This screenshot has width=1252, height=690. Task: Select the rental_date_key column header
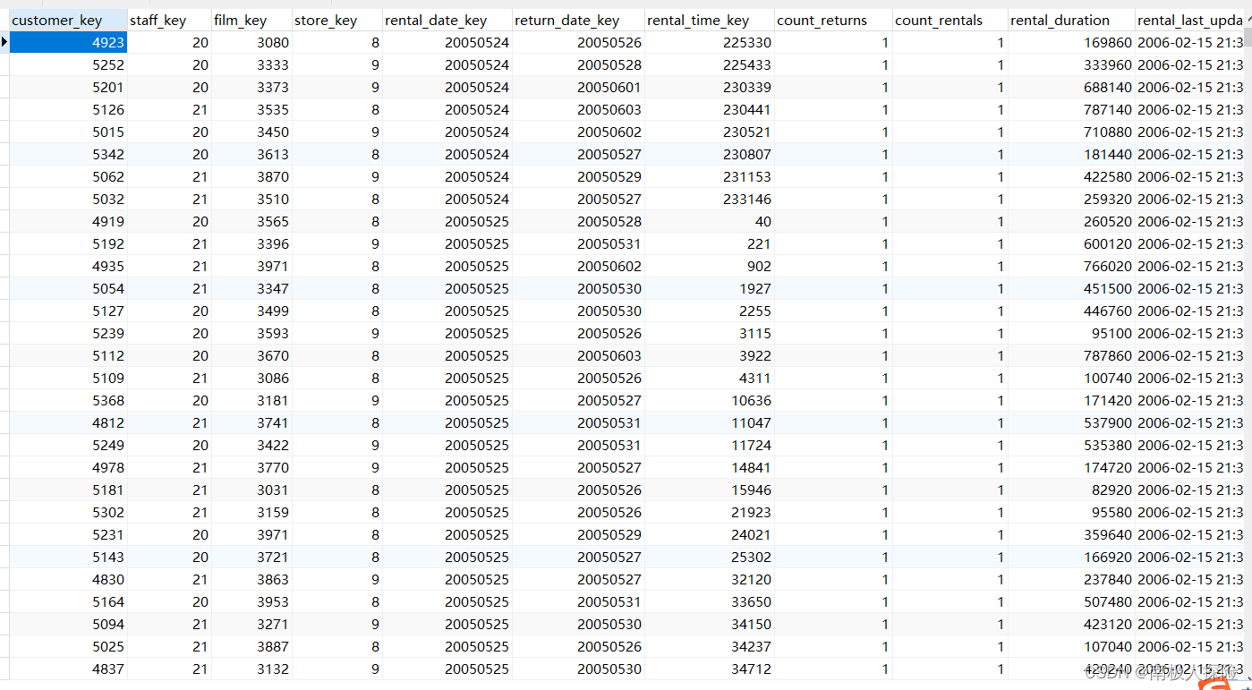tap(447, 20)
